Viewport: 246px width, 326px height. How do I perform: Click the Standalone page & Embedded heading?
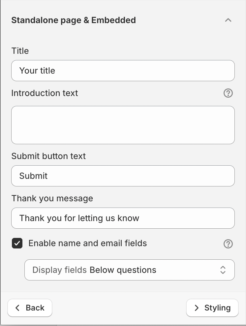click(x=74, y=20)
